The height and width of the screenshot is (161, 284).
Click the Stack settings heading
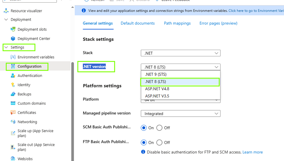pos(98,39)
